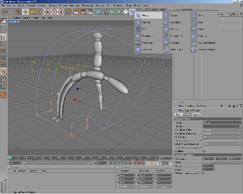The height and width of the screenshot is (194, 243).
Task: Add a cube primitive object
Action: point(98,12)
